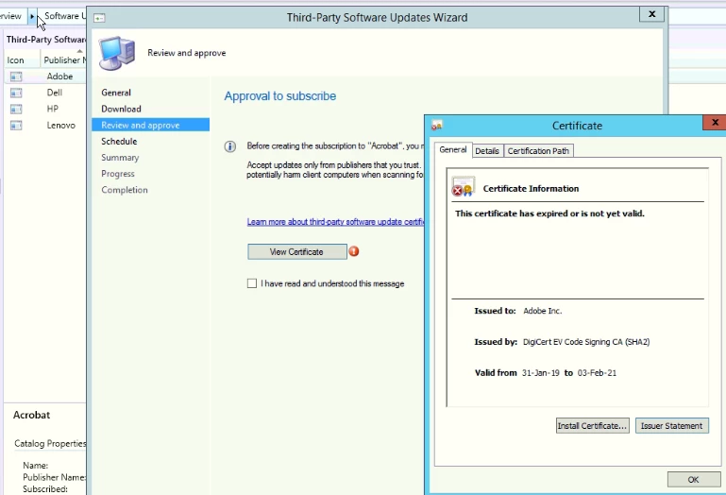Click the Adobe row icon
Image resolution: width=726 pixels, height=495 pixels.
click(x=16, y=77)
